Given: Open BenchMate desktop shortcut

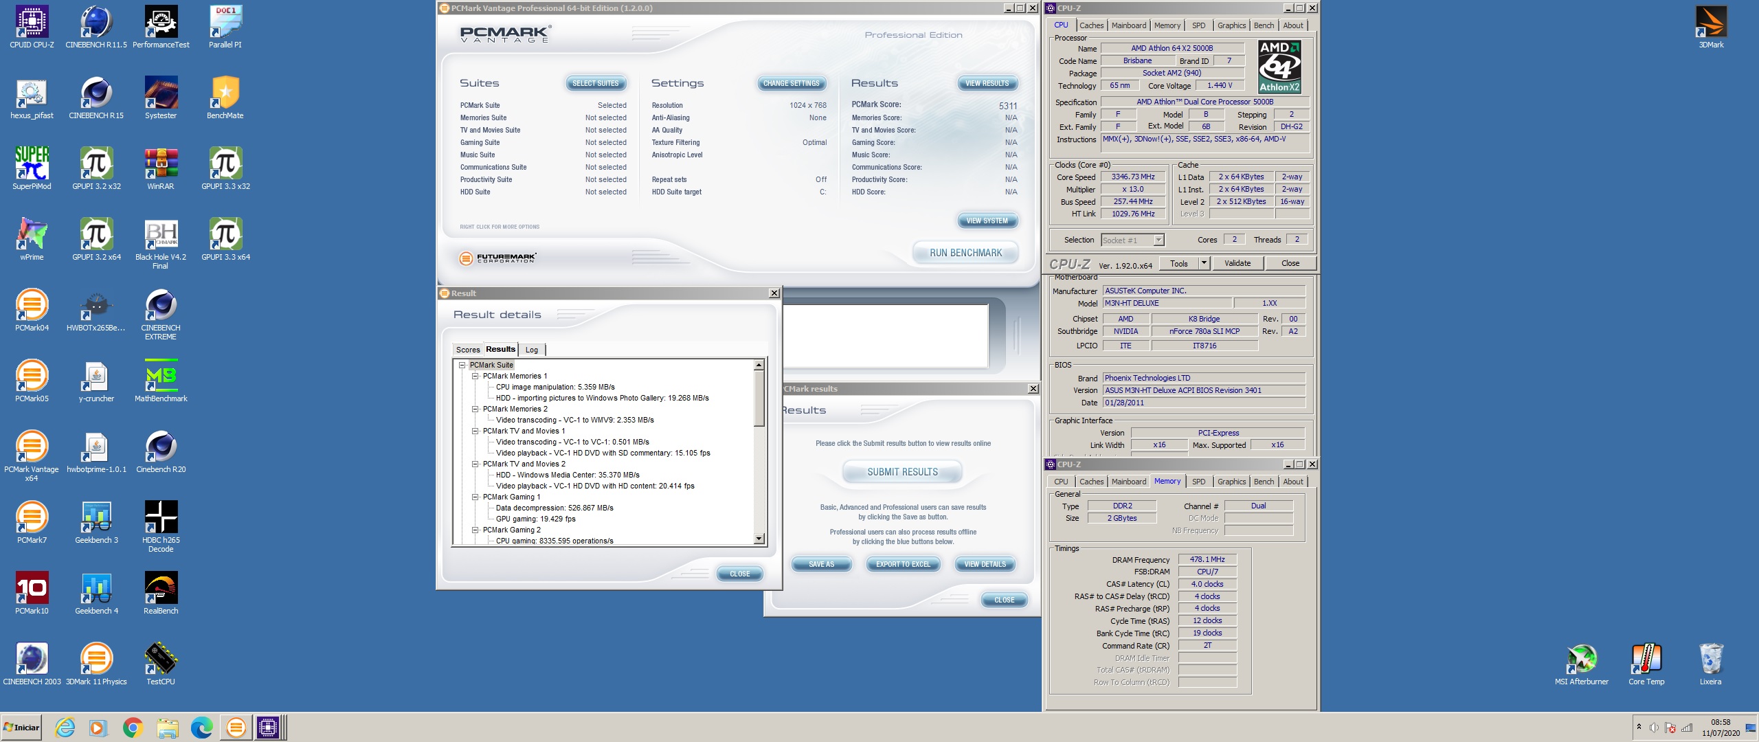Looking at the screenshot, I should click(225, 98).
